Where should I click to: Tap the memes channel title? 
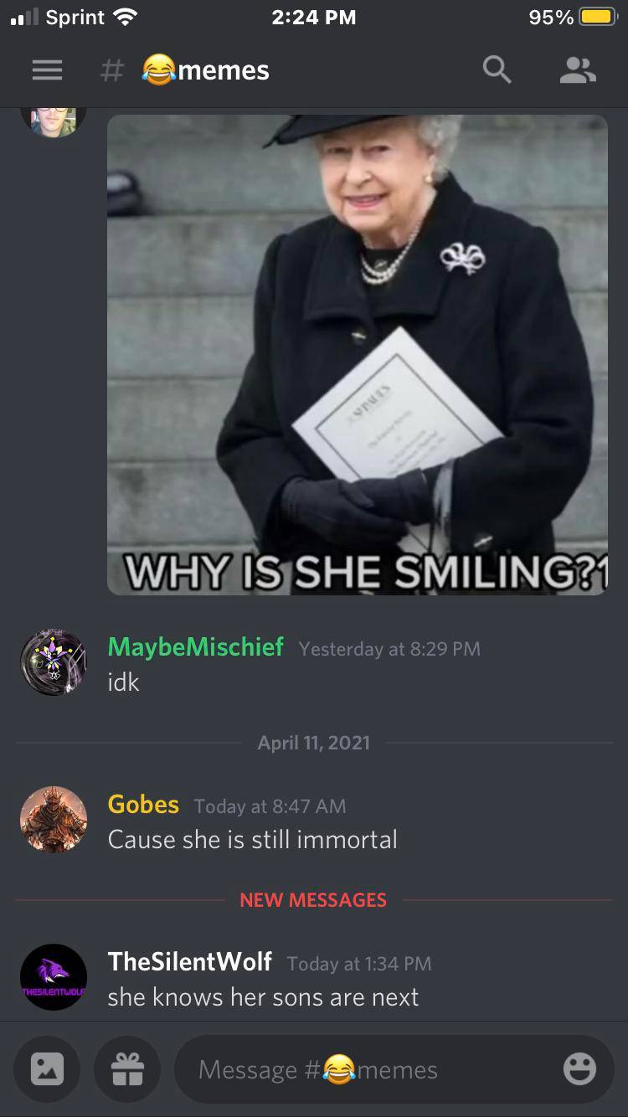point(206,70)
